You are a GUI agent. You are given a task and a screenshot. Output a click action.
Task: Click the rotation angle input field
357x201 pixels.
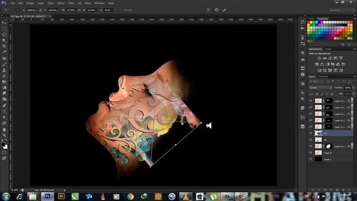coord(108,10)
